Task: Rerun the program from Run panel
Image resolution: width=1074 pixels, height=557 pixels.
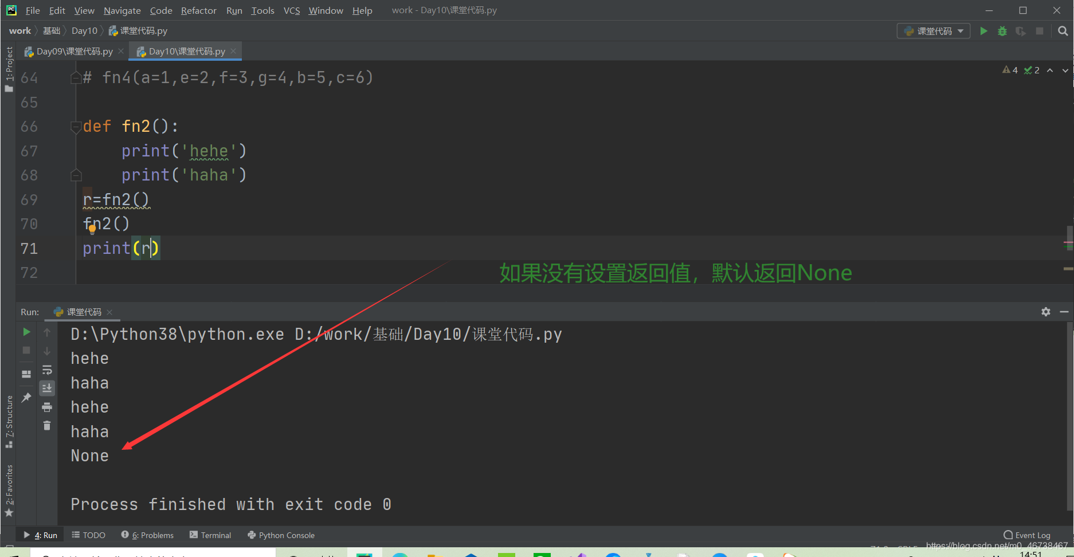Action: (26, 332)
